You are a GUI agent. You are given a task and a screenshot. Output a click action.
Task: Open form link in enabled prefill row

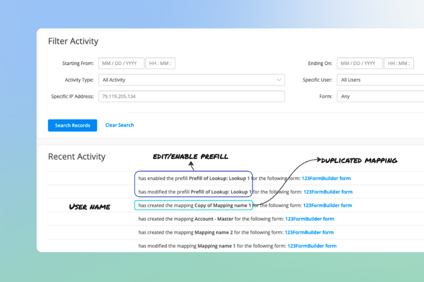(326, 178)
